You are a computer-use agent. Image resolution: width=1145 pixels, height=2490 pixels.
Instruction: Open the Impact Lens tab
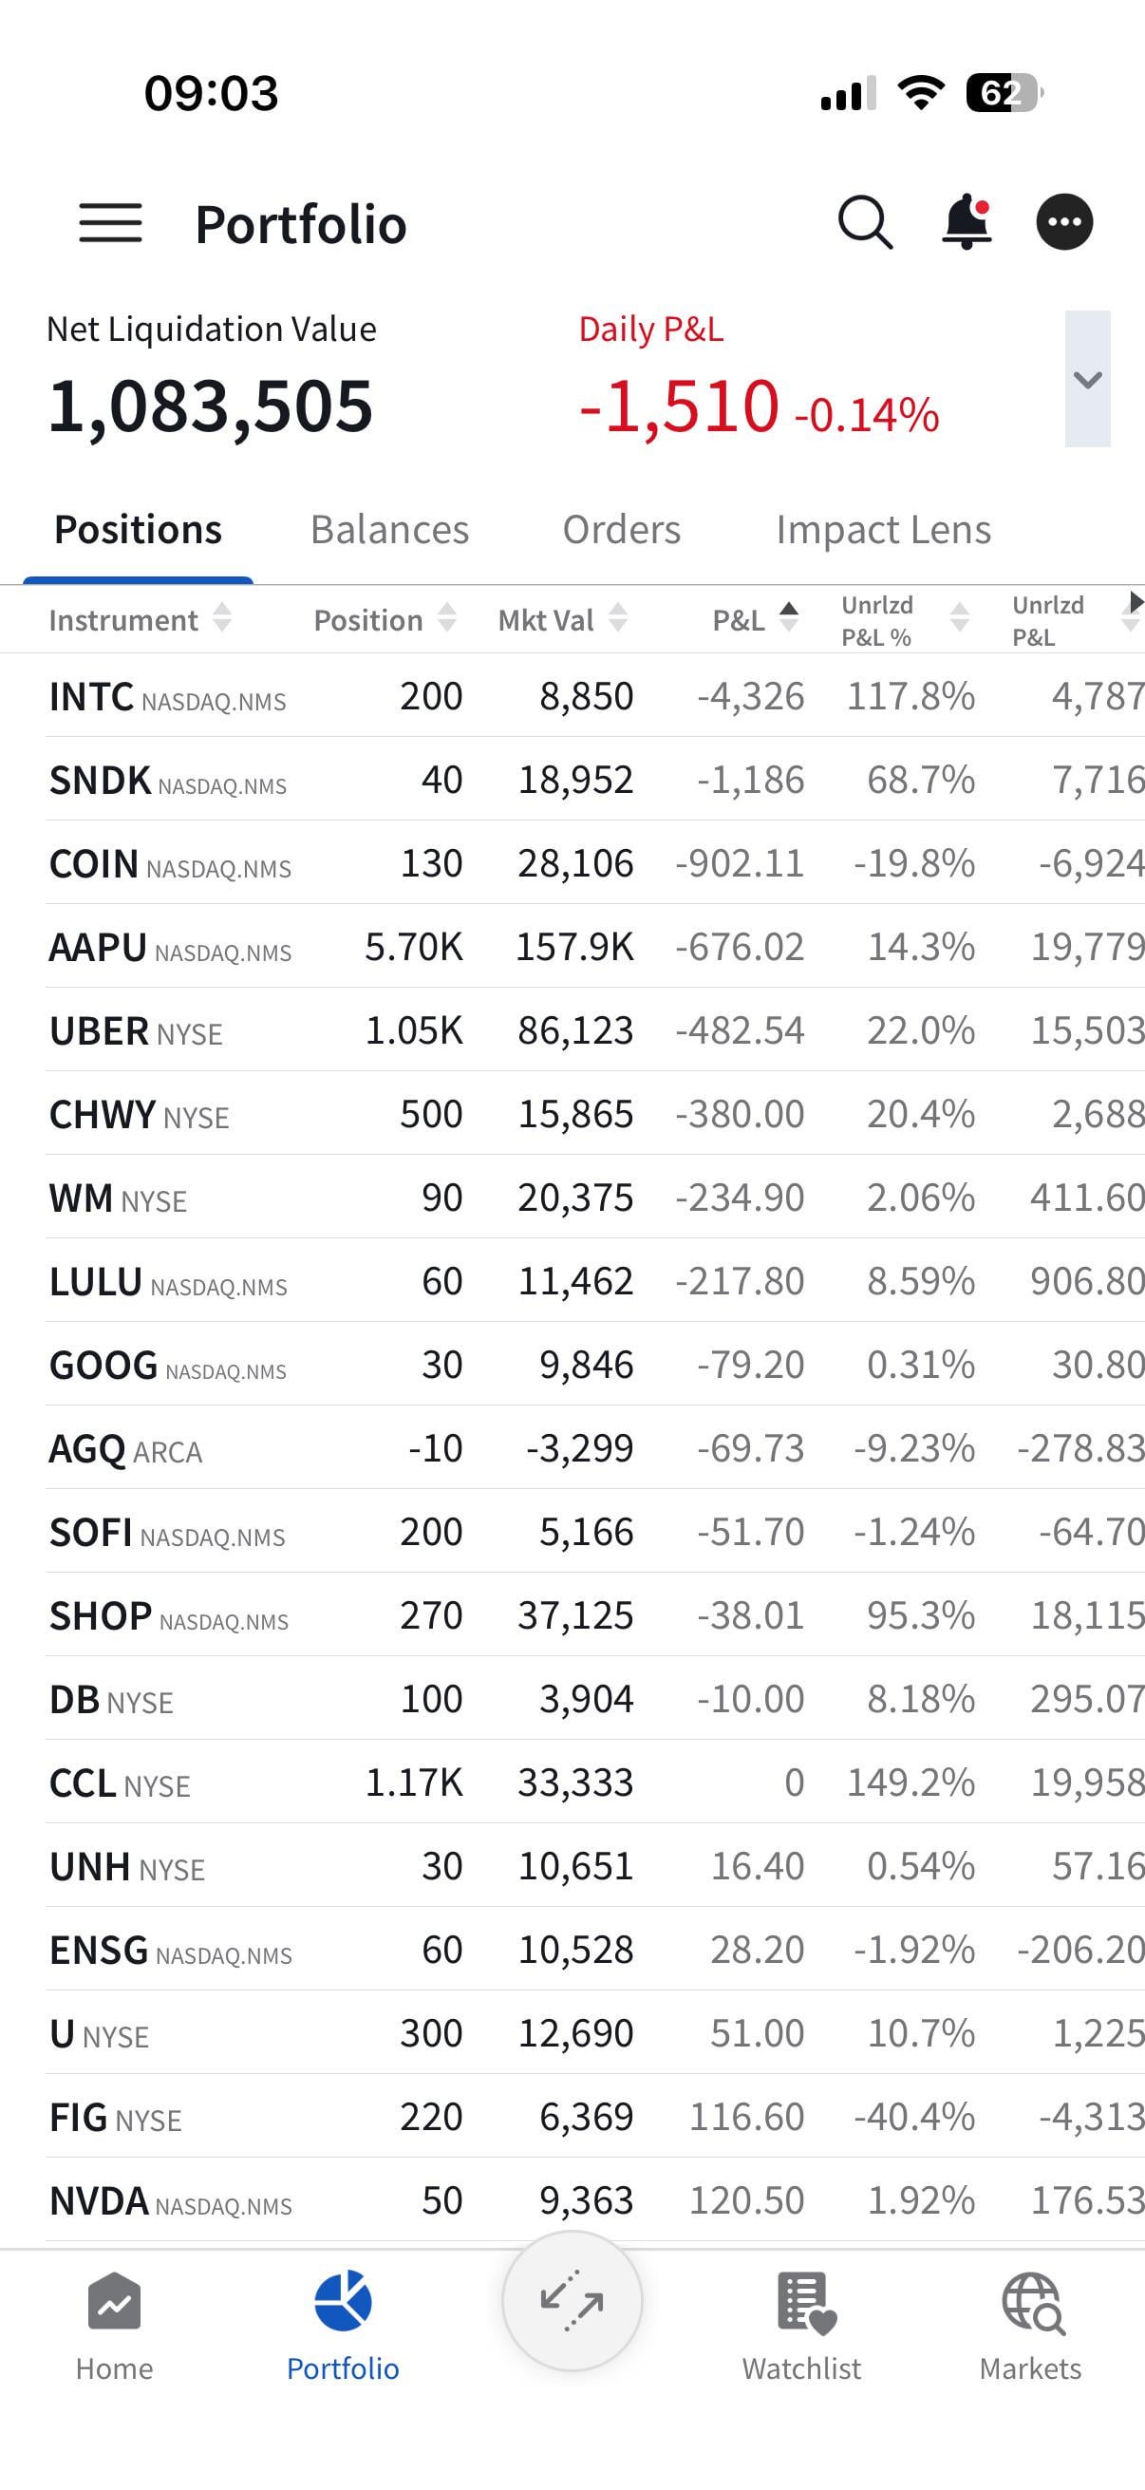(883, 530)
